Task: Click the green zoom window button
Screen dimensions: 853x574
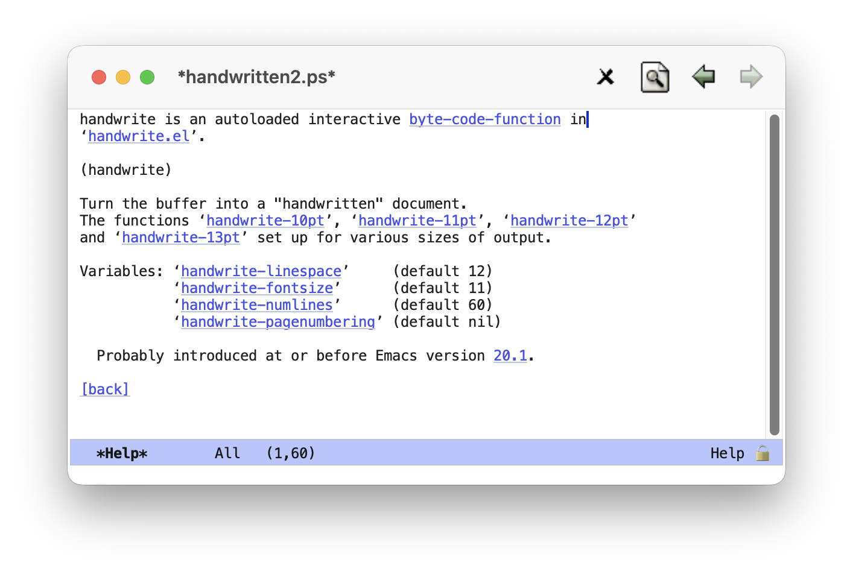Action: click(x=147, y=77)
